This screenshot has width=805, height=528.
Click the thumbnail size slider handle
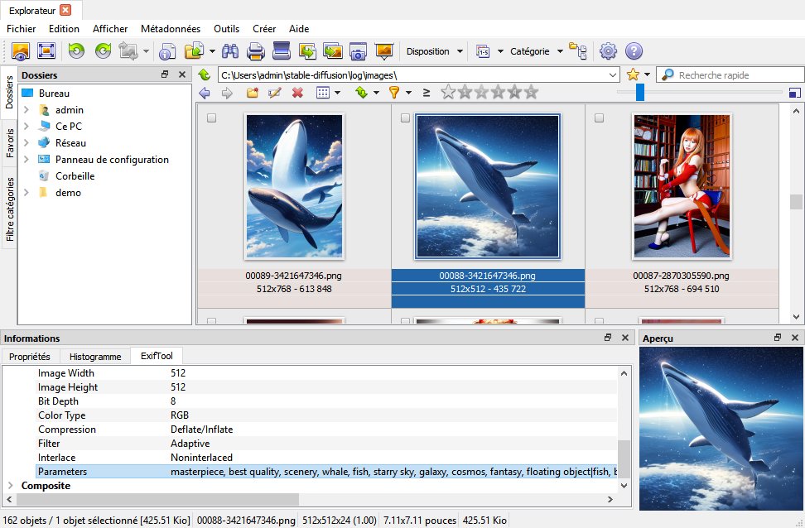640,93
